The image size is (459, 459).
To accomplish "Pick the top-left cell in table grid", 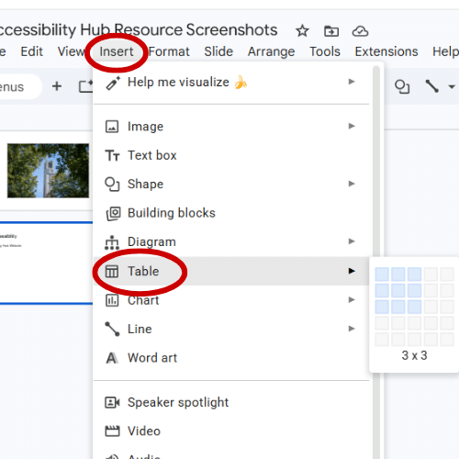I will click(x=382, y=274).
